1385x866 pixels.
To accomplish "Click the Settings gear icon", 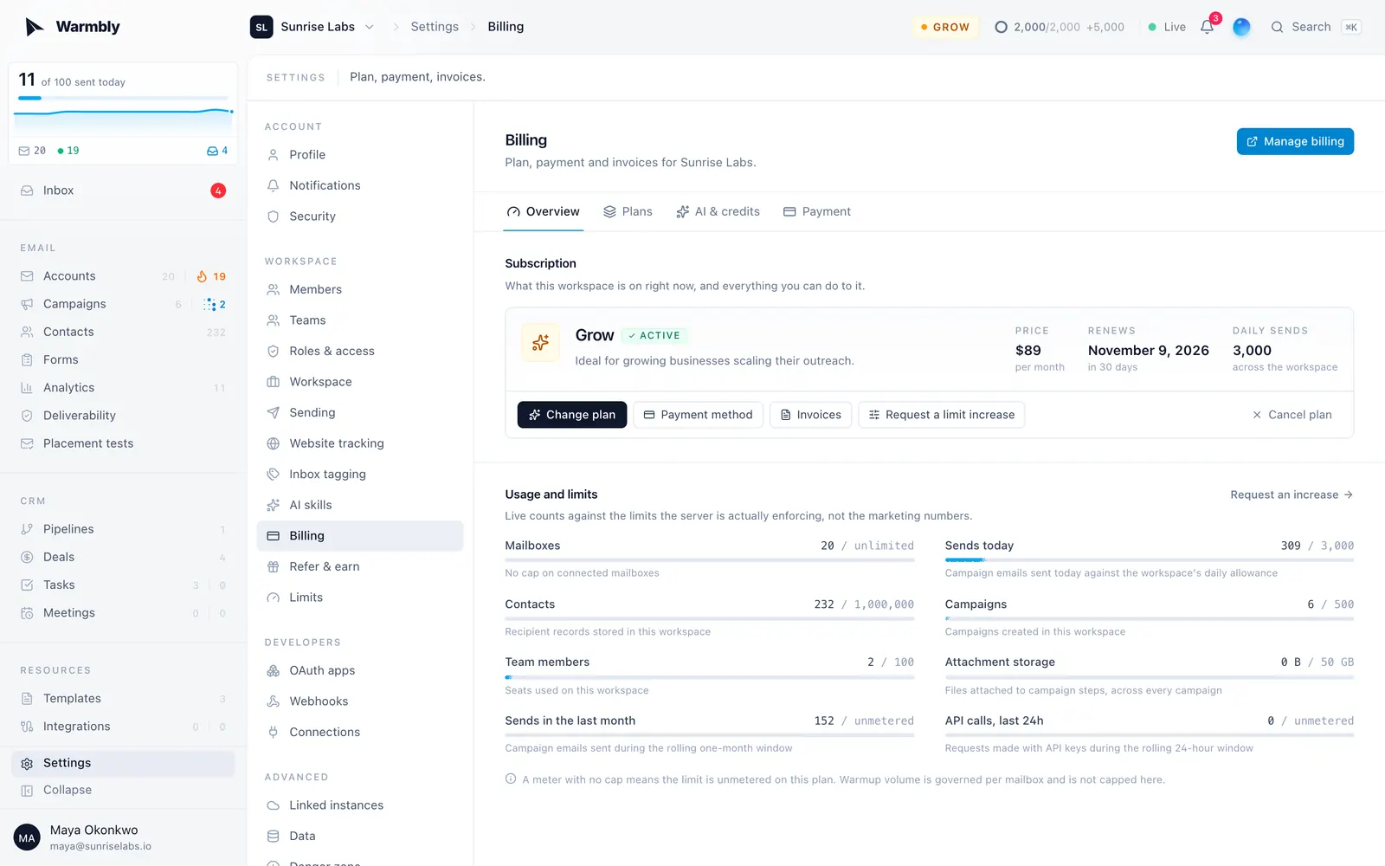I will [27, 763].
